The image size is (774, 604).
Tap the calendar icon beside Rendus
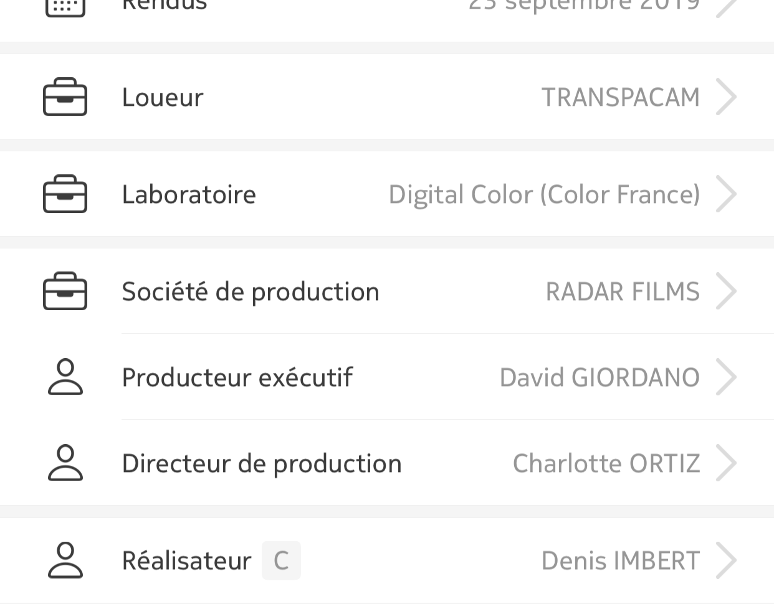[65, 6]
